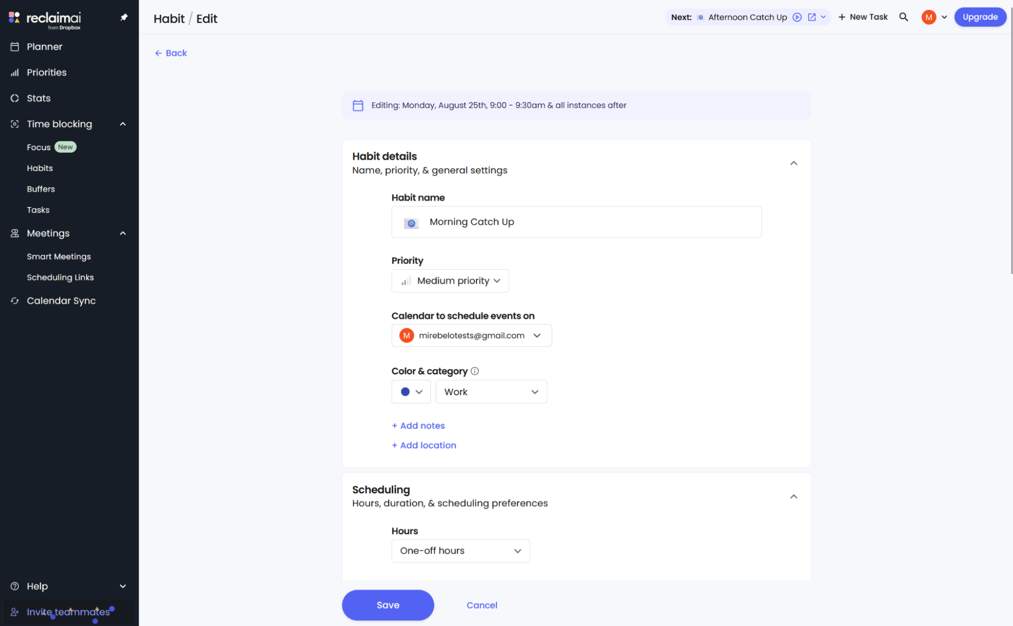Open the search icon in the top bar
1013x626 pixels.
[x=904, y=17]
